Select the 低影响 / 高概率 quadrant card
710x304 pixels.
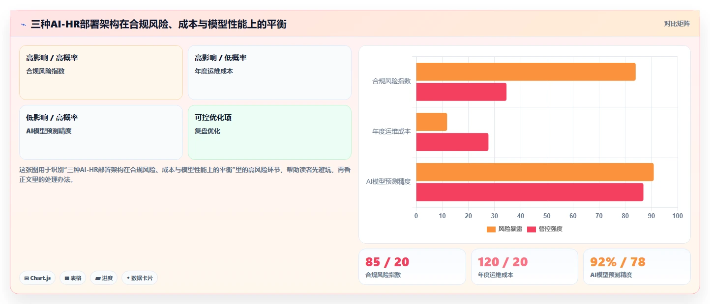[101, 132]
